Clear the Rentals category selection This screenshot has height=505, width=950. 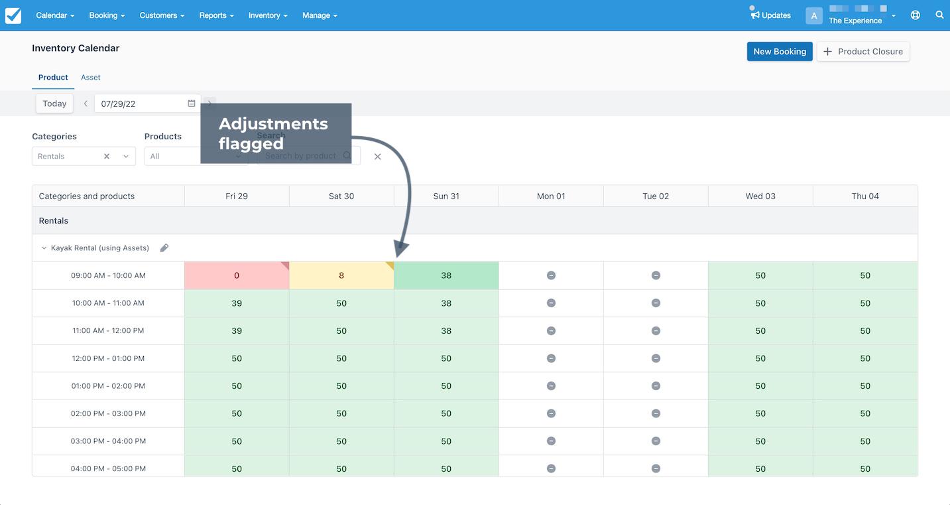107,157
